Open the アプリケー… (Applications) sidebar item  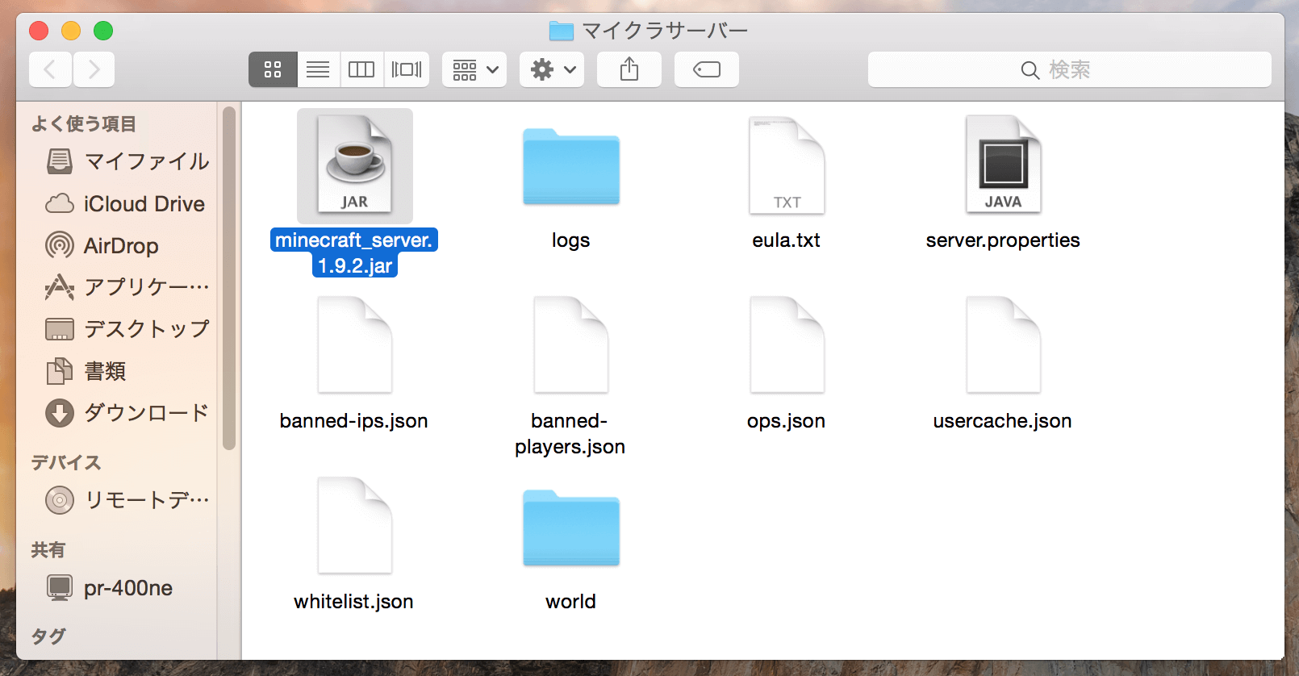[x=127, y=287]
